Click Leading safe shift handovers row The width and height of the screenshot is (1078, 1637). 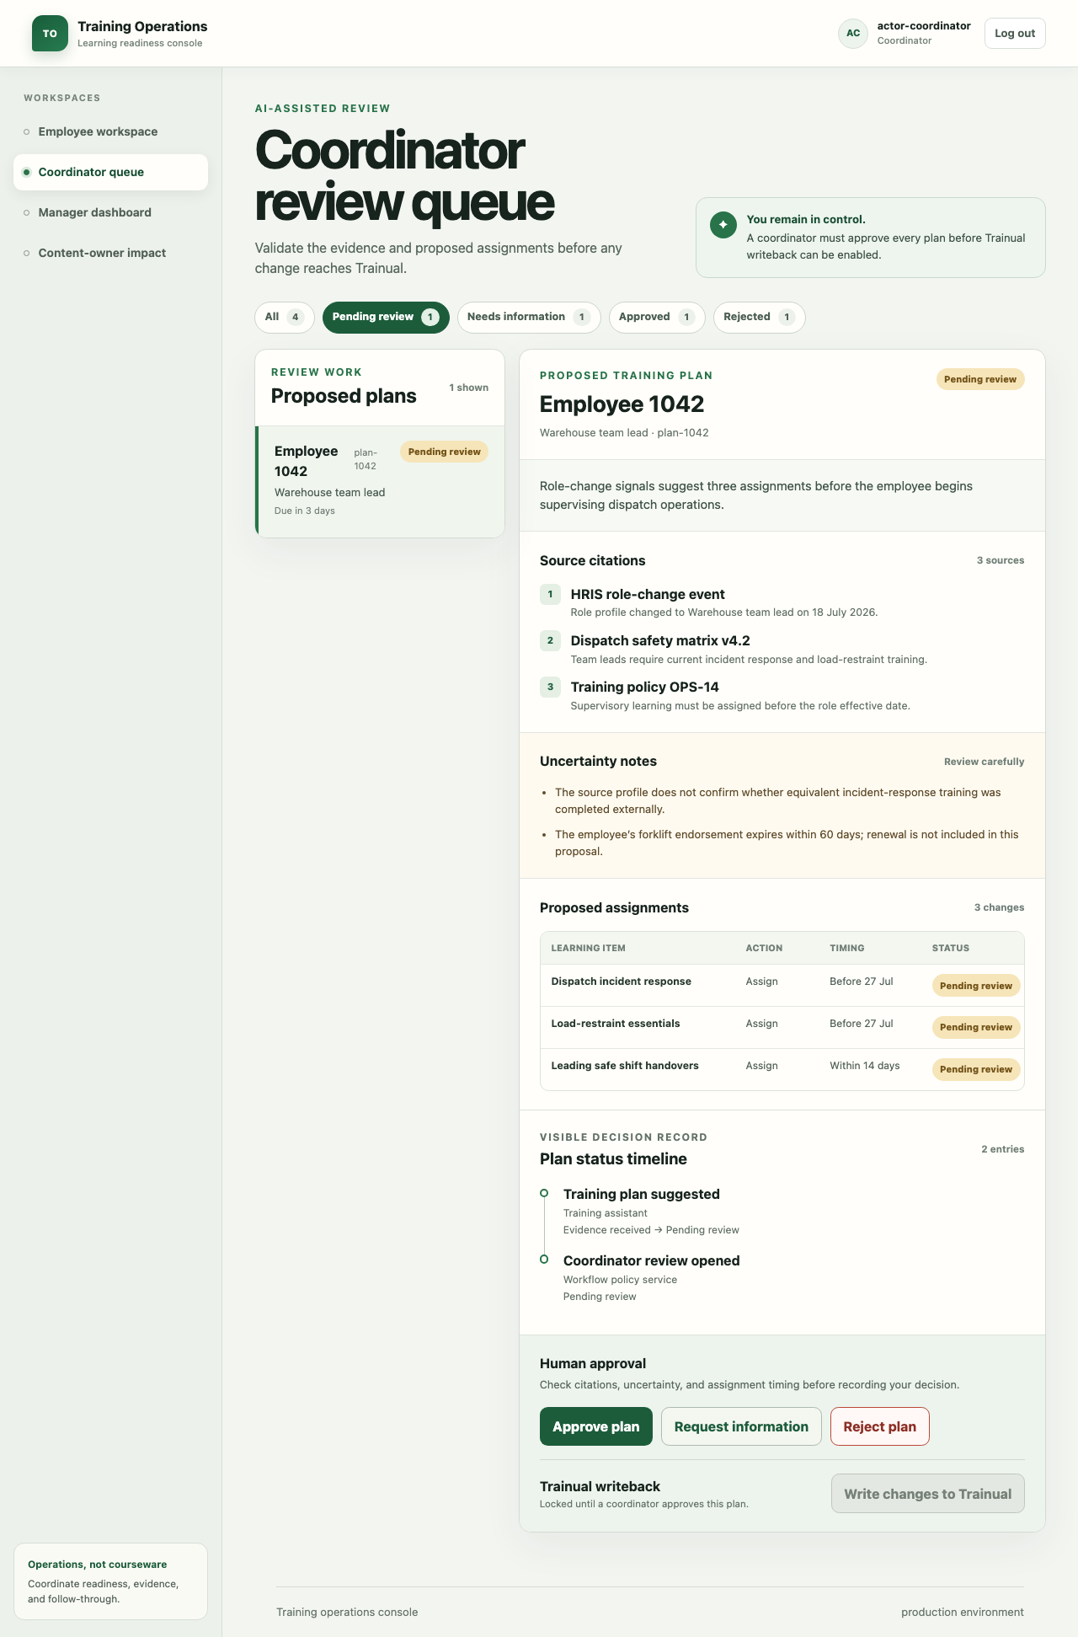point(782,1069)
